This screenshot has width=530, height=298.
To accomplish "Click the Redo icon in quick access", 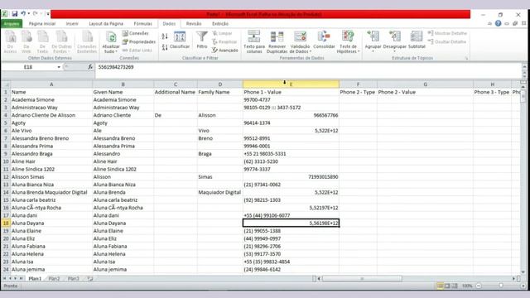I will click(x=35, y=14).
